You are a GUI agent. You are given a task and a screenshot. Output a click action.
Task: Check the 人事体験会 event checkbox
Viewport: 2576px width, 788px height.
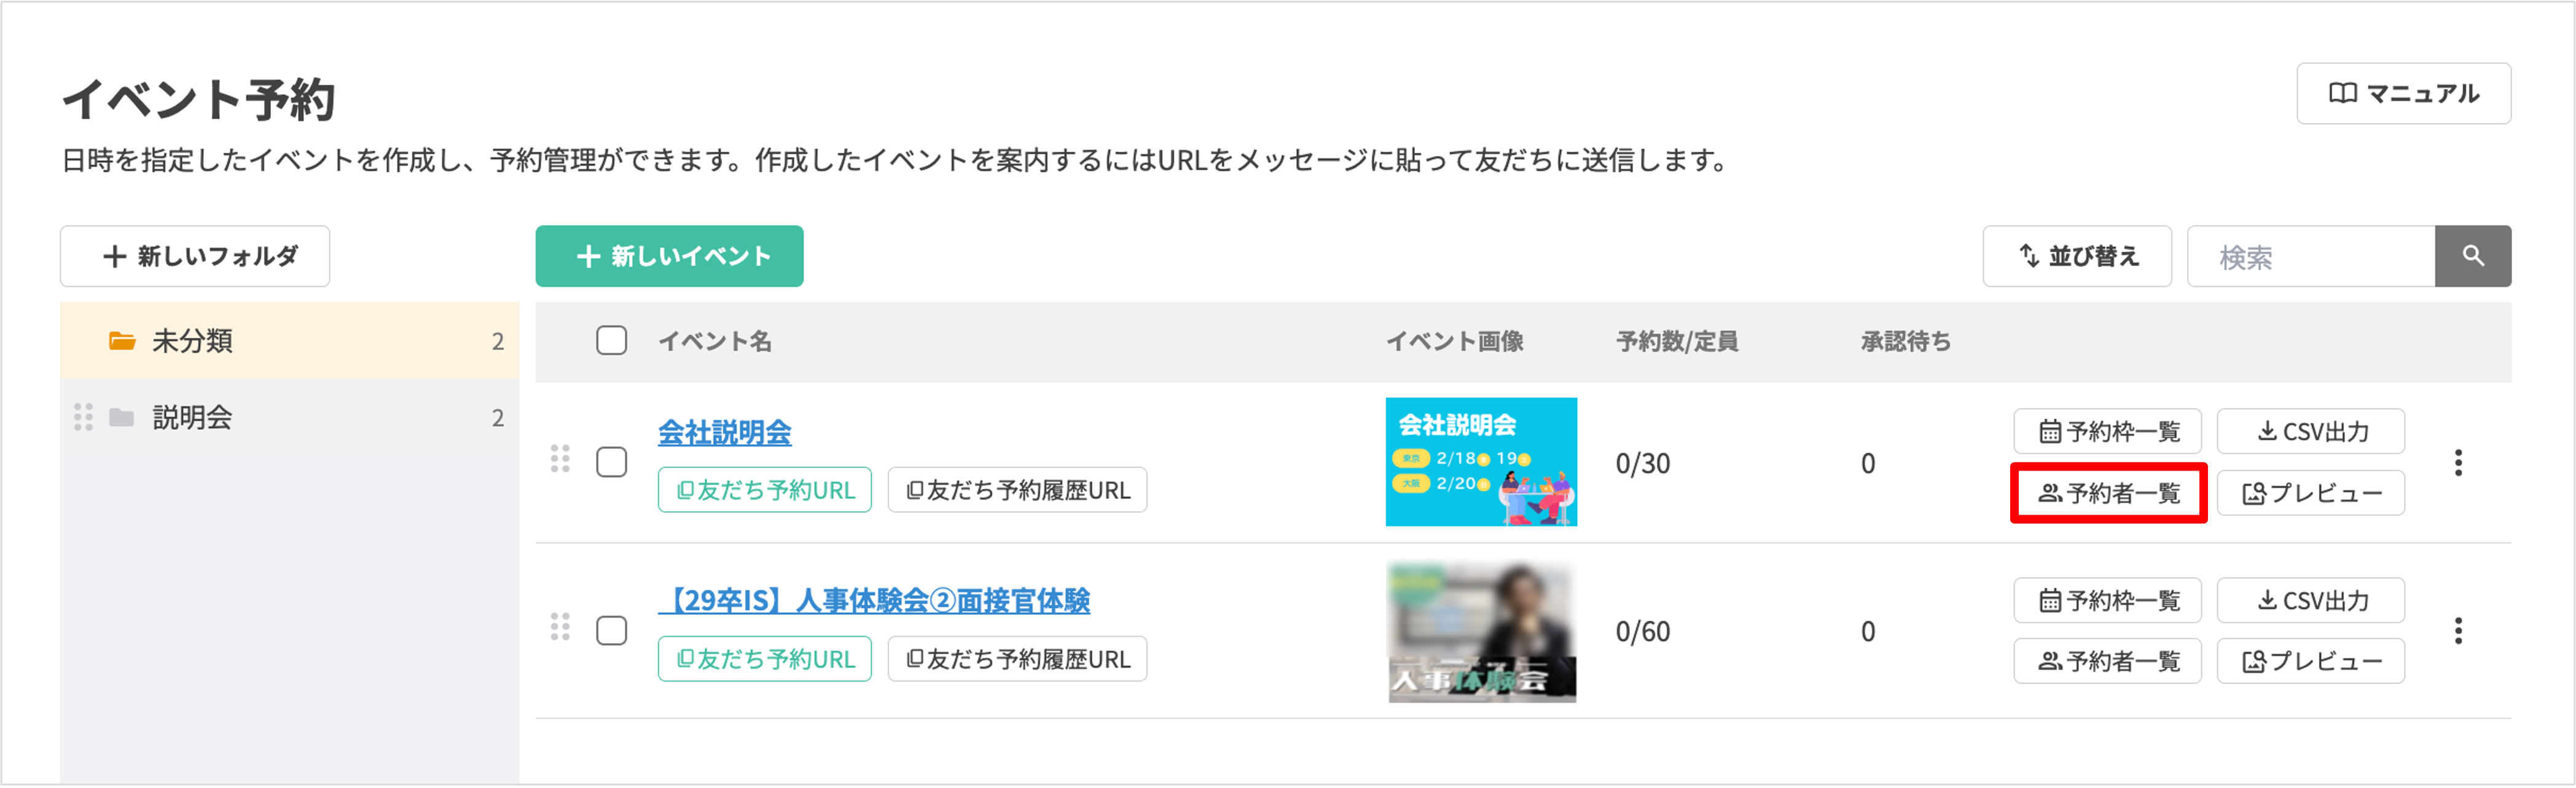click(612, 631)
